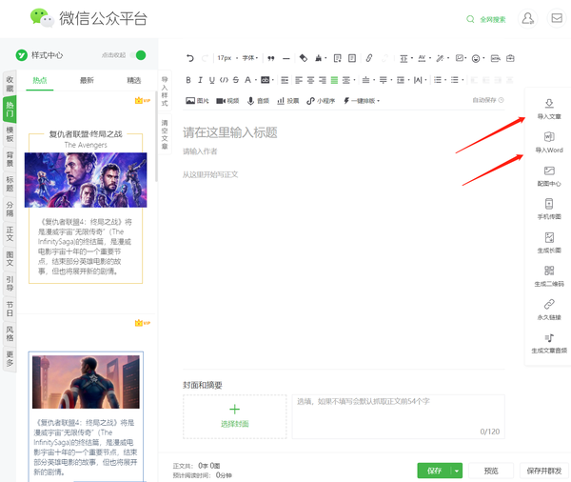Click 导入文章 import article icon
Viewport: 571px width, 482px height.
[549, 109]
